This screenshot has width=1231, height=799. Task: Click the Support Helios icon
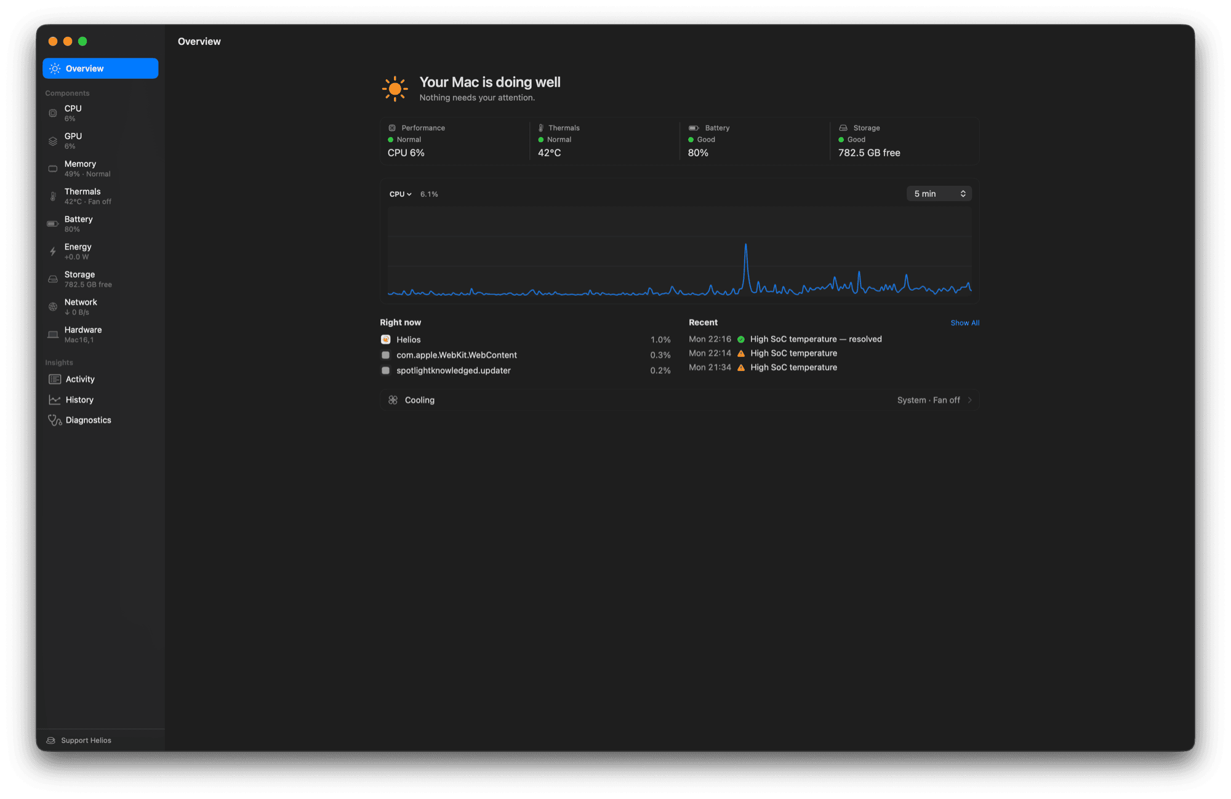pos(51,741)
